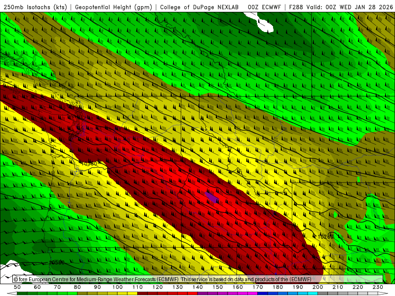Screen dimensions: 395x296
Task: Click the legend value 200
Action: pos(317,287)
